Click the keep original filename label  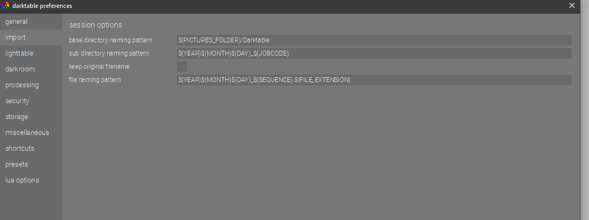click(99, 67)
